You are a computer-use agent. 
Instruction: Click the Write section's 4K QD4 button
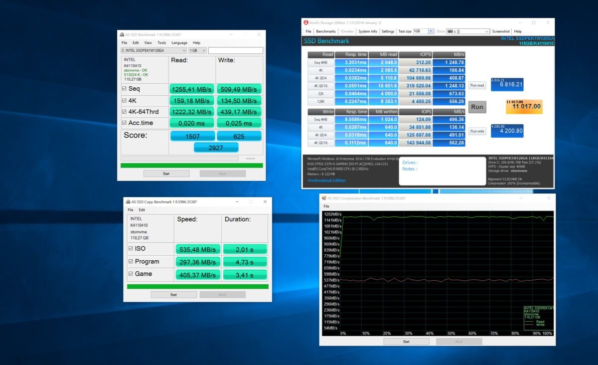click(x=320, y=135)
